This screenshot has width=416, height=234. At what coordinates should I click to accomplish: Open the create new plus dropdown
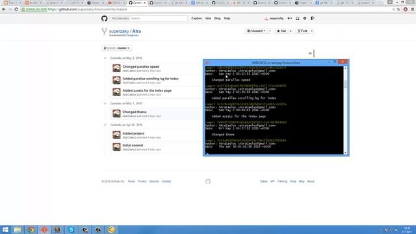click(x=289, y=18)
